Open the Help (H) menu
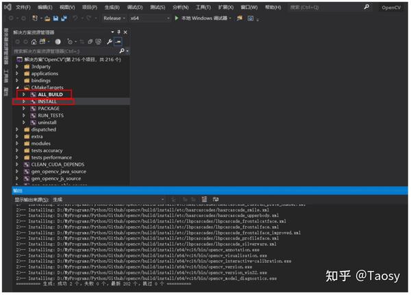 tap(273, 7)
